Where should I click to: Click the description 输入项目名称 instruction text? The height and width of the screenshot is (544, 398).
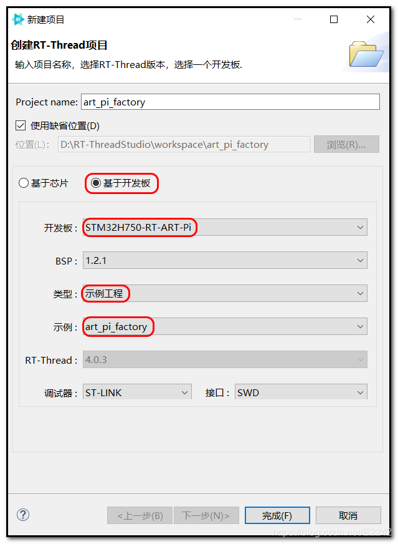128,65
